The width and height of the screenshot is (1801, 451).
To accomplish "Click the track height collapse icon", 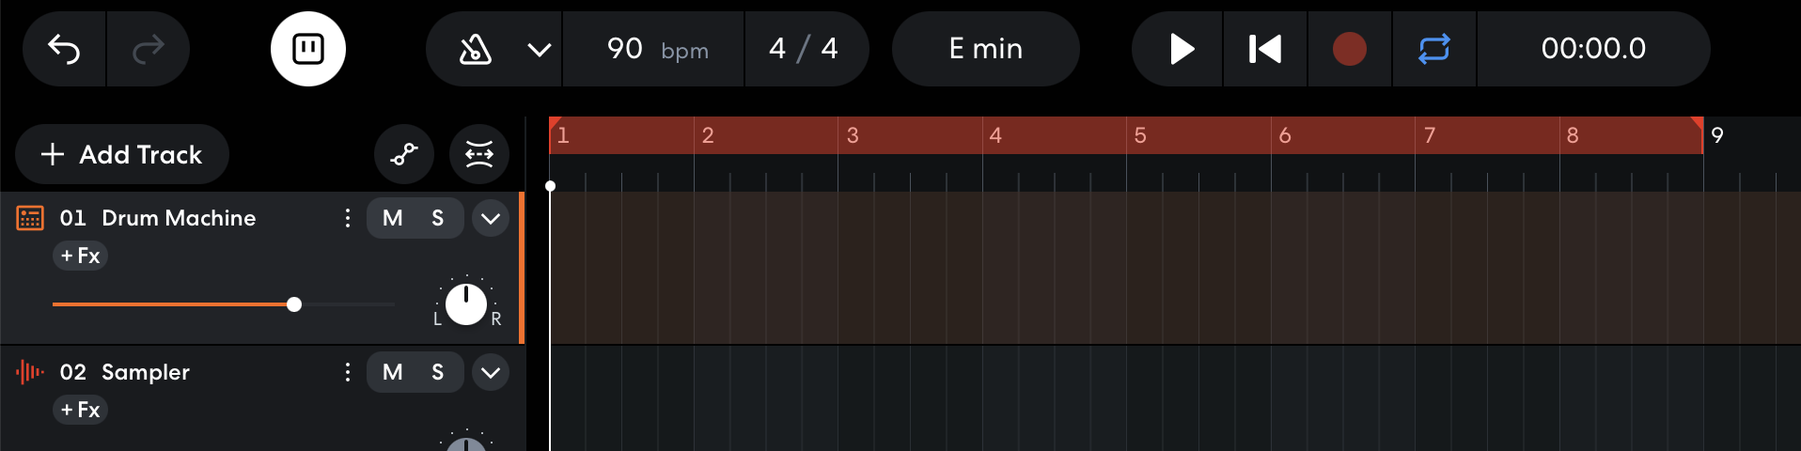I will [479, 154].
